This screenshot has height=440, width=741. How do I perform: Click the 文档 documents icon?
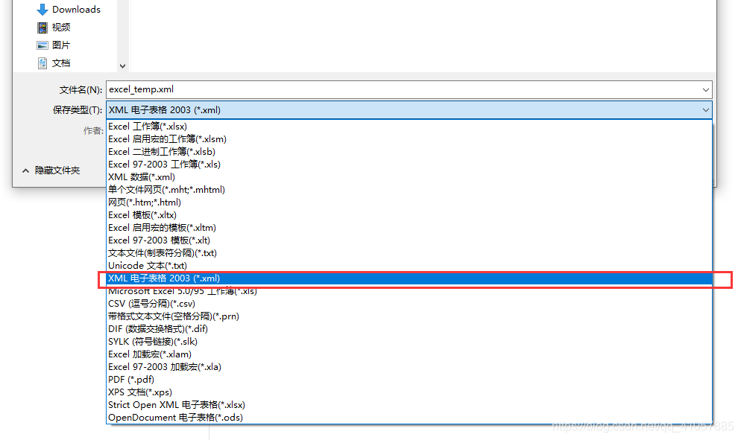tap(42, 63)
